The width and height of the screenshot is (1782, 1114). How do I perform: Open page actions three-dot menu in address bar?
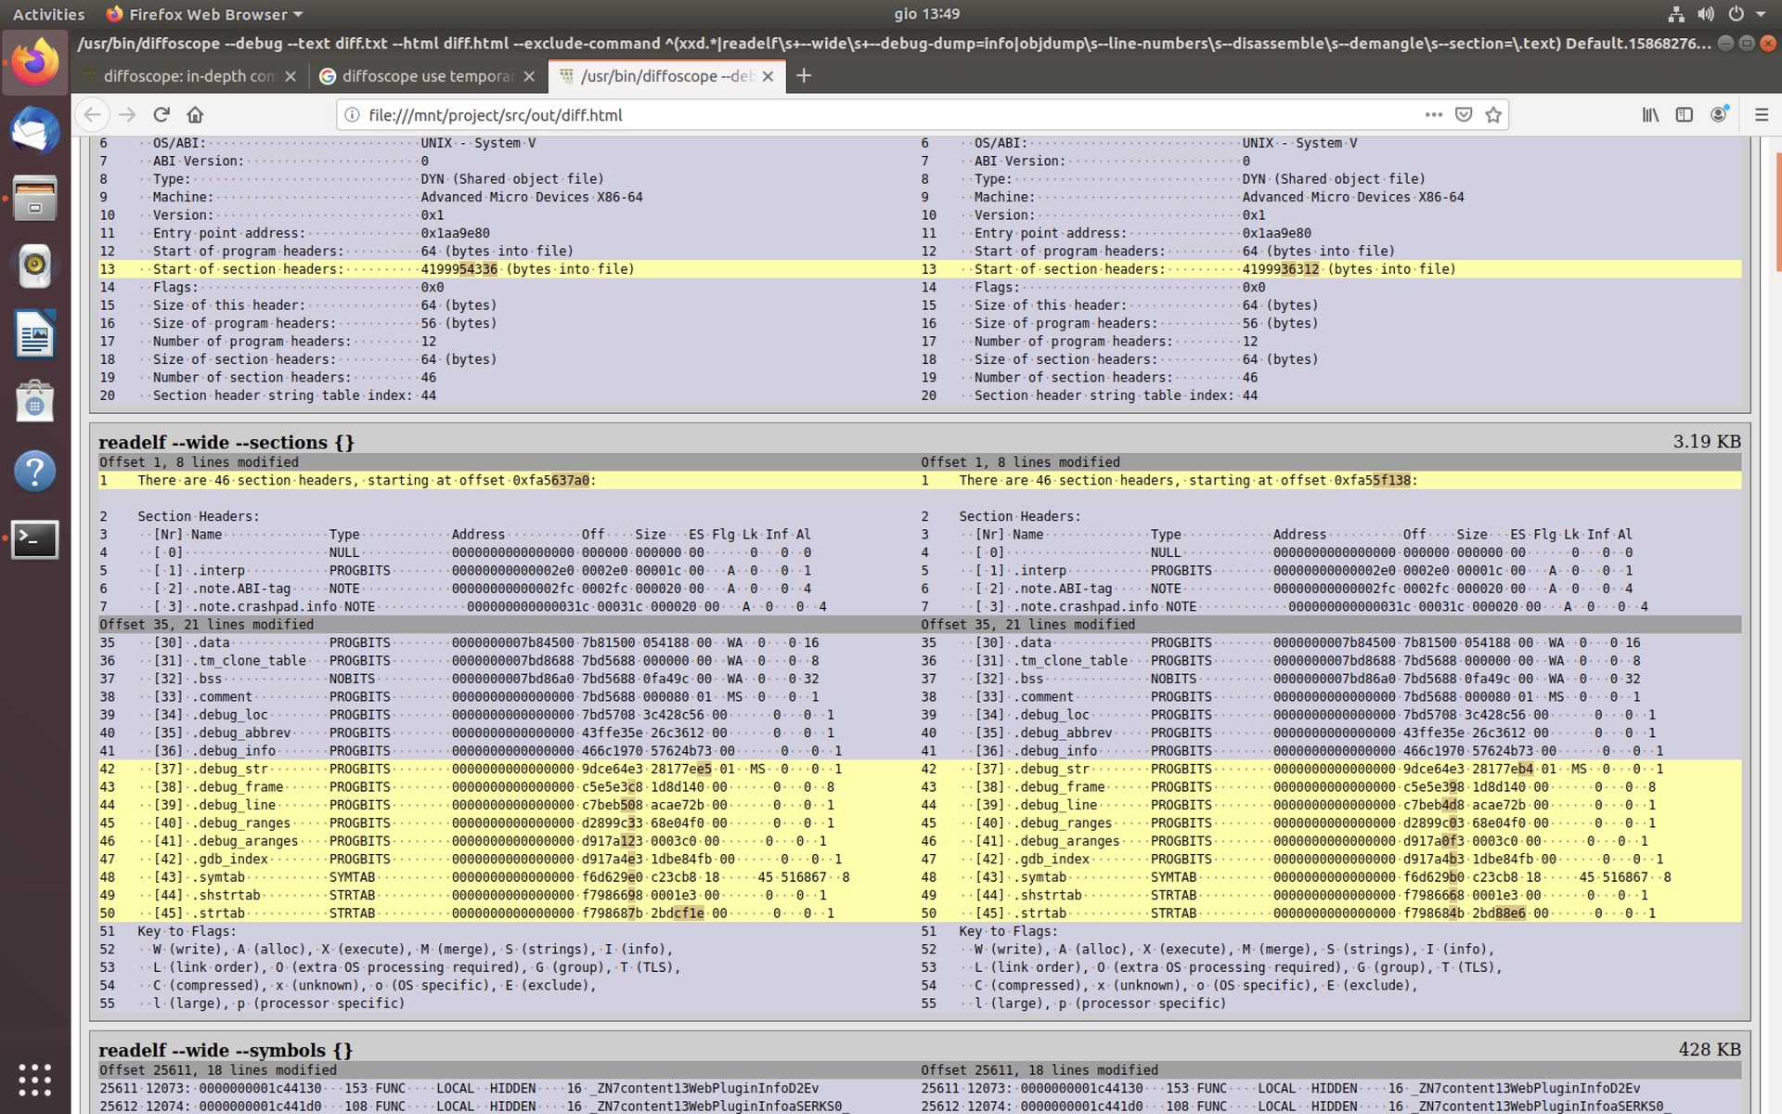[1433, 115]
